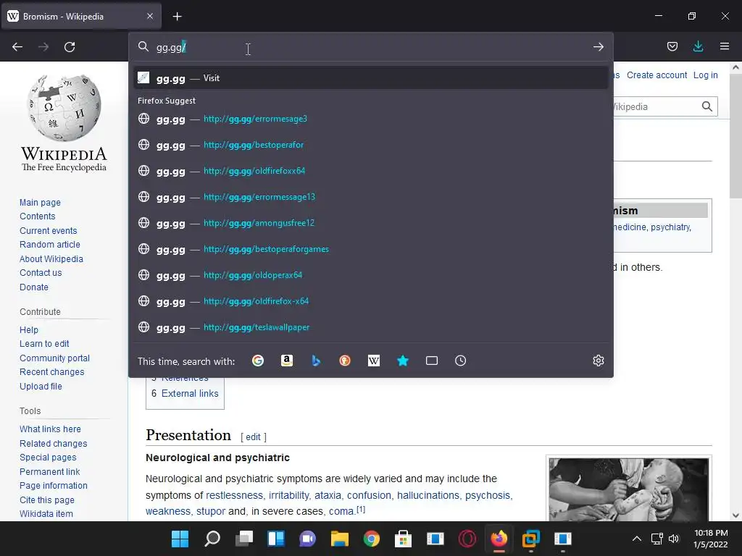Edit the Presentation section
The height and width of the screenshot is (556, 742).
click(x=253, y=437)
